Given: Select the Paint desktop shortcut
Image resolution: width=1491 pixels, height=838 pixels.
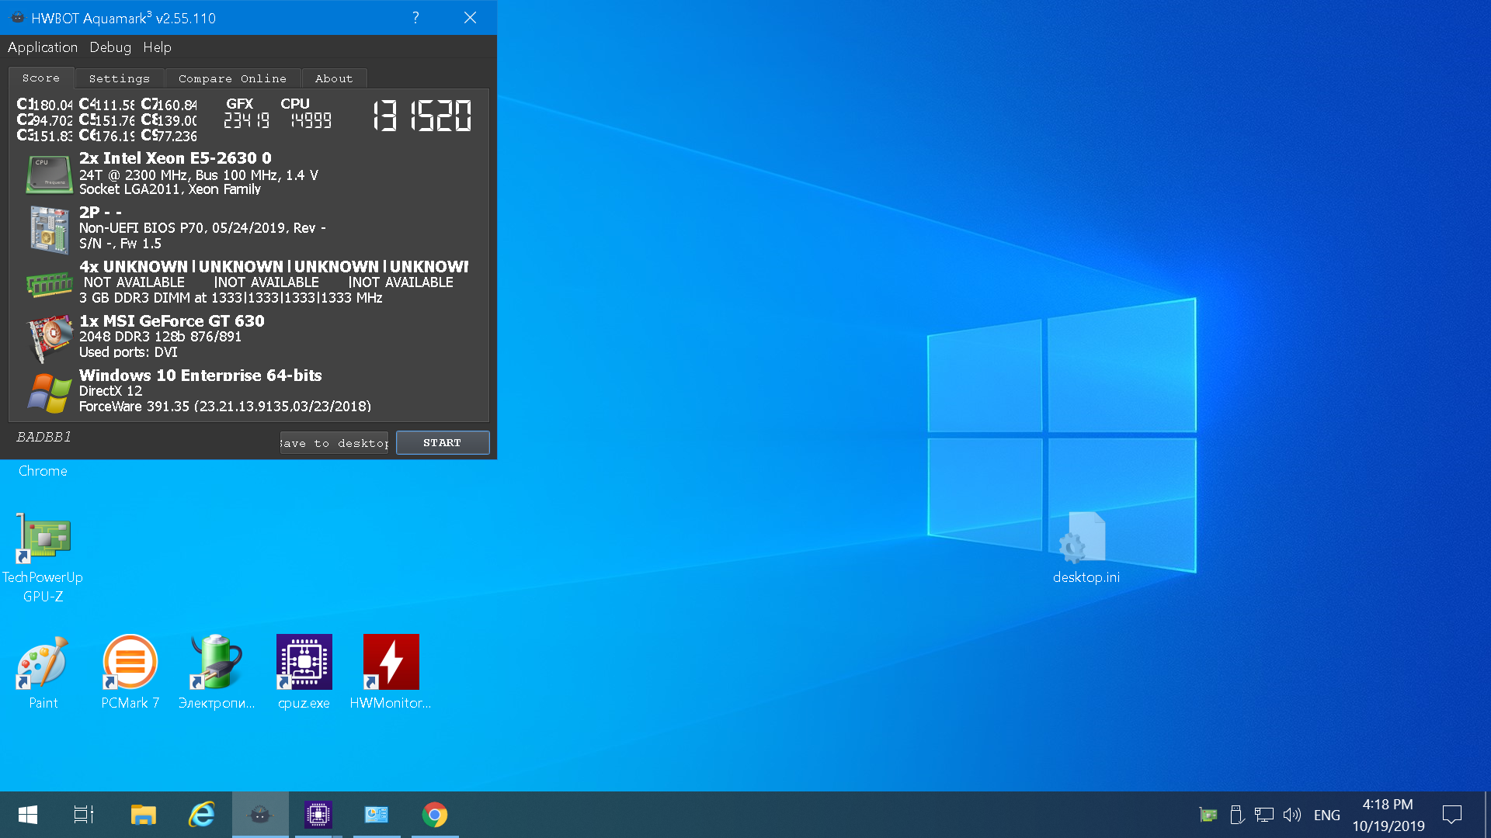Looking at the screenshot, I should point(43,673).
